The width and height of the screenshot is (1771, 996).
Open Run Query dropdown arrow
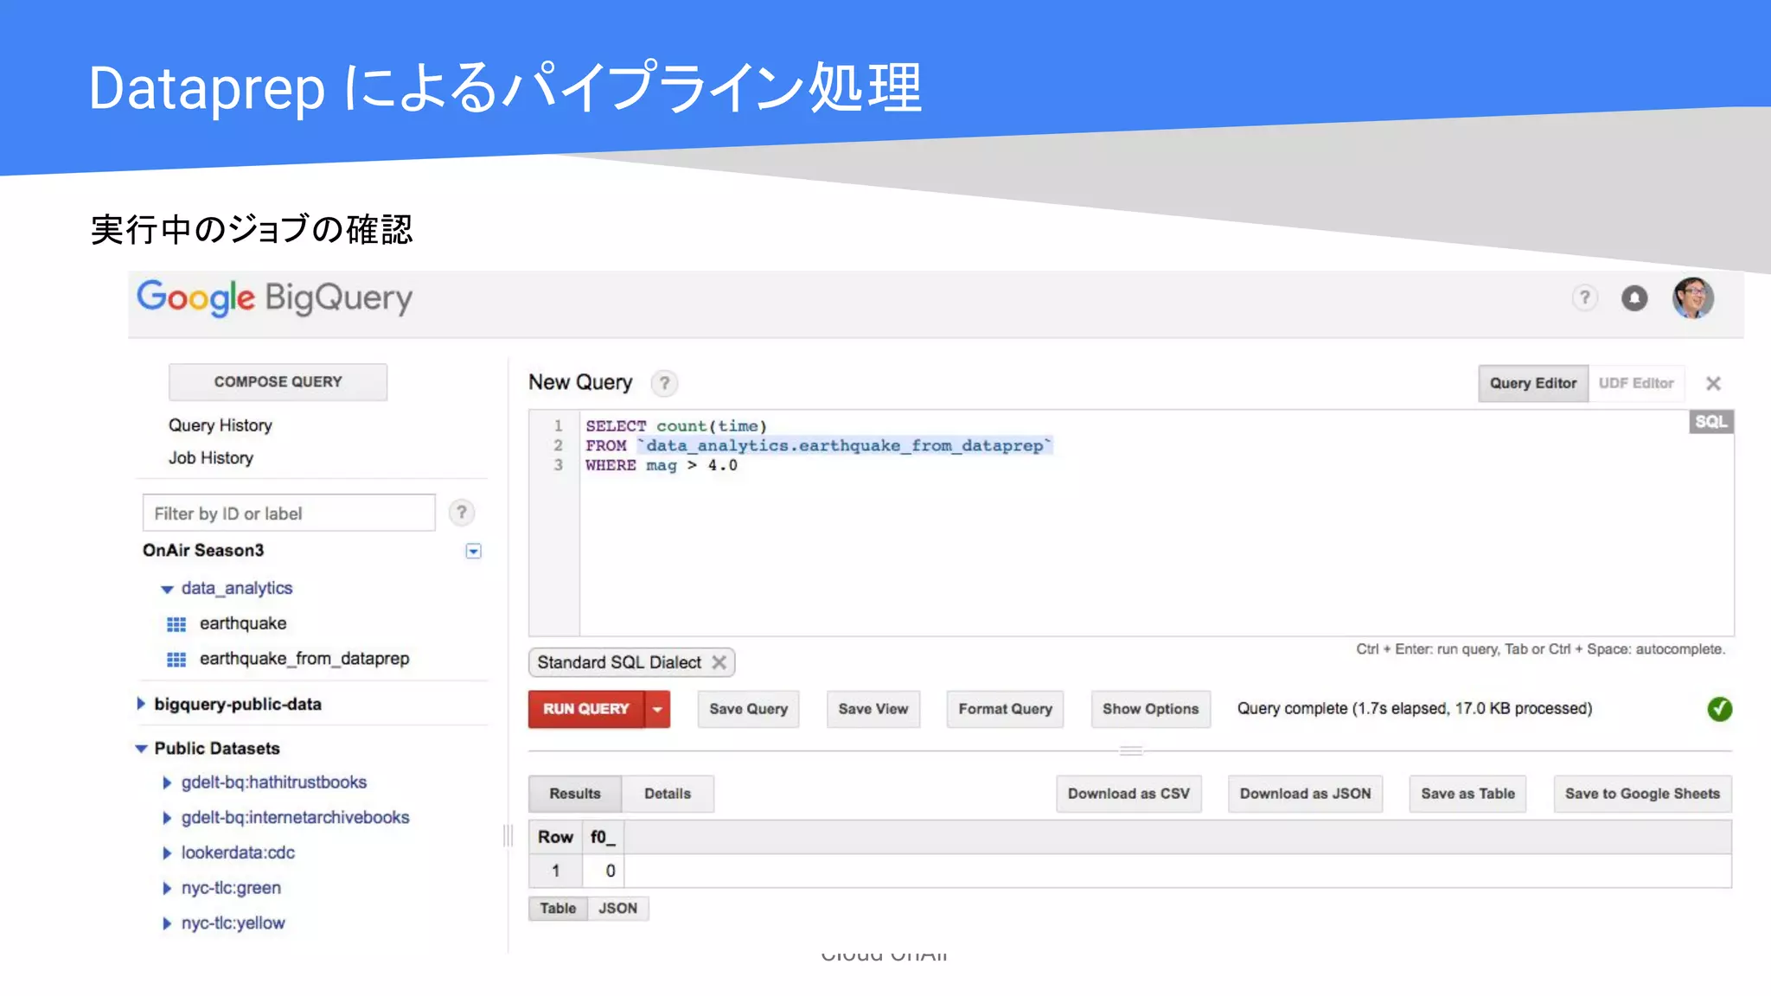click(x=657, y=709)
